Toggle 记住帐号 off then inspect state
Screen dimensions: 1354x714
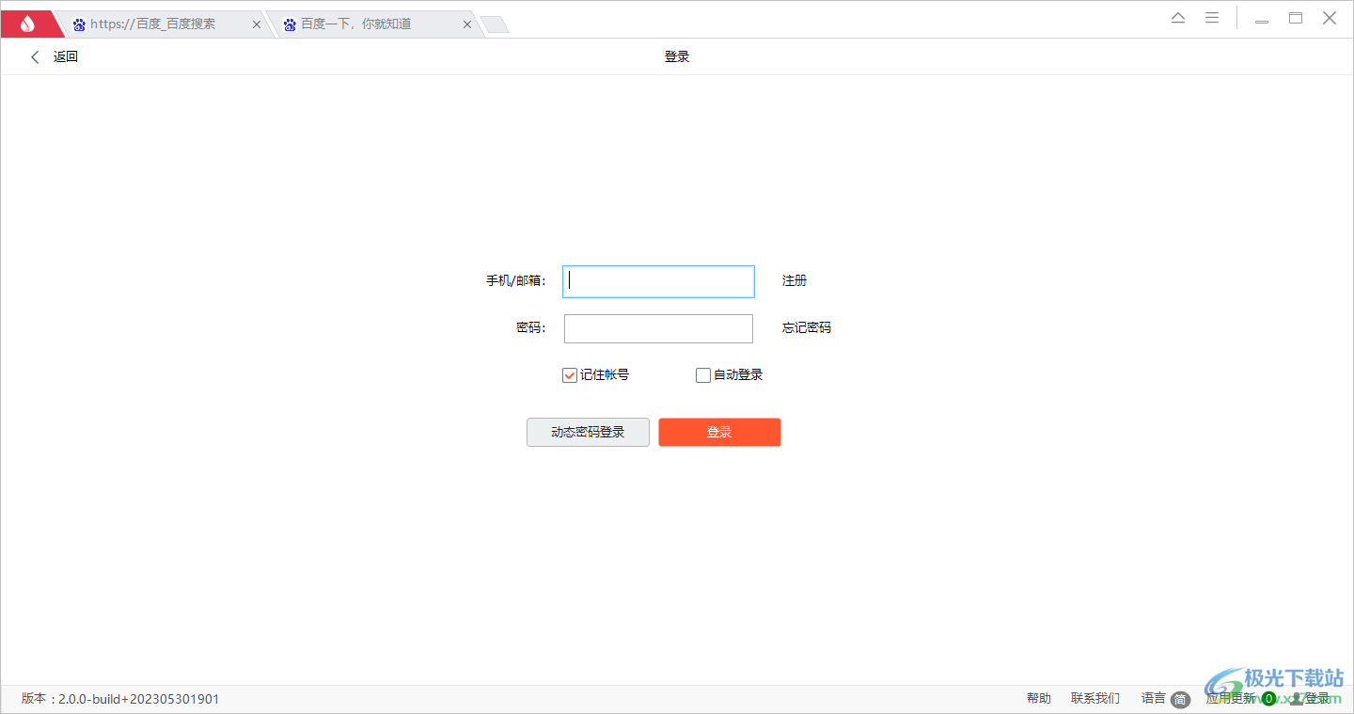(569, 374)
